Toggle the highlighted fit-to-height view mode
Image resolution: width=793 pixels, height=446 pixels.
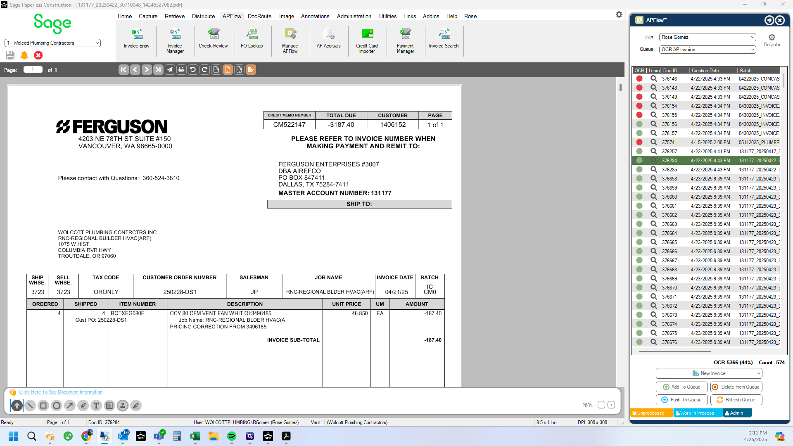228,69
